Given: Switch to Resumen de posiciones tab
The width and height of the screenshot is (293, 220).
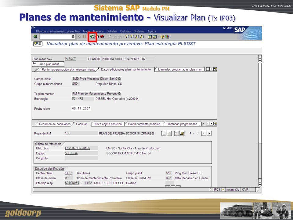Looking at the screenshot, I should tap(55, 124).
